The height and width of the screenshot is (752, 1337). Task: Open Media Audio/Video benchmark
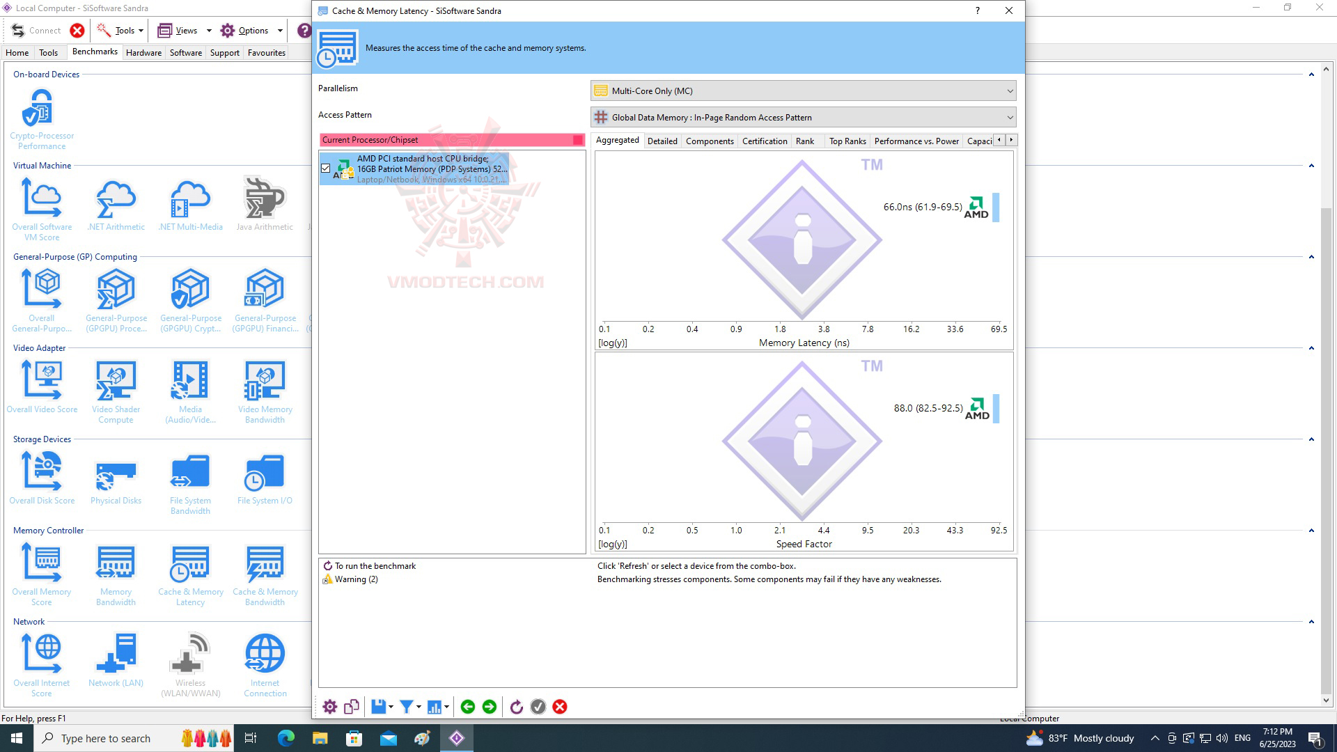click(190, 392)
